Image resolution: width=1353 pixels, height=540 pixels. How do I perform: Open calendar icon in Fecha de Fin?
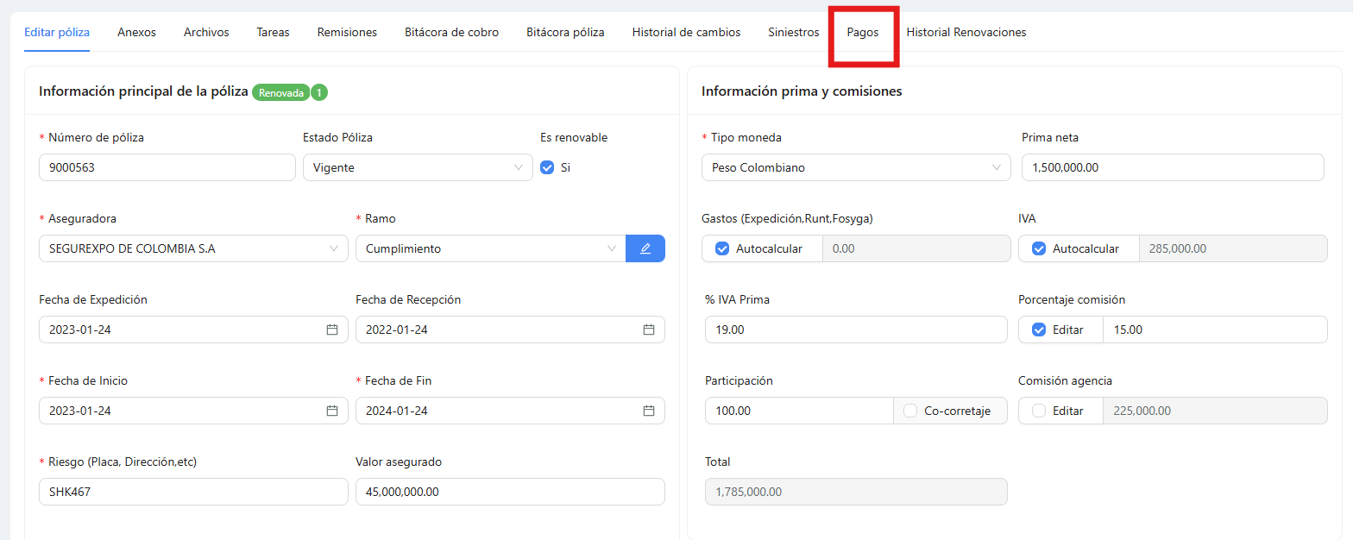(x=649, y=411)
